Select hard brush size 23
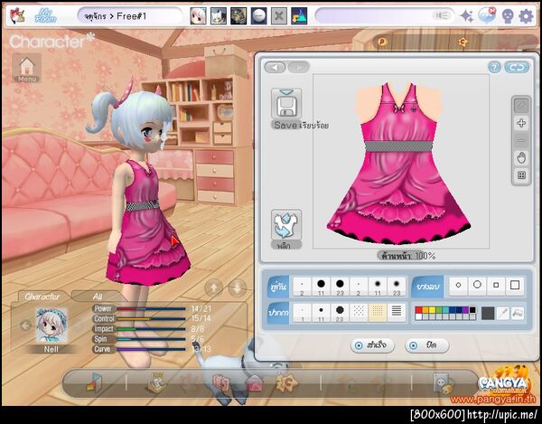Image resolution: width=542 pixels, height=424 pixels. click(340, 287)
